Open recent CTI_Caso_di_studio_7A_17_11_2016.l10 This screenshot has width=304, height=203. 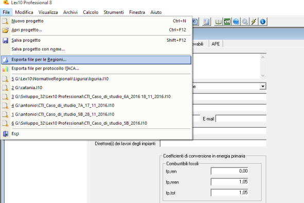[96, 106]
